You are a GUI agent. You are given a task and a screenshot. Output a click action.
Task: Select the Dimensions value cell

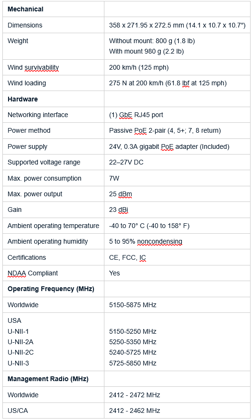pos(177,25)
